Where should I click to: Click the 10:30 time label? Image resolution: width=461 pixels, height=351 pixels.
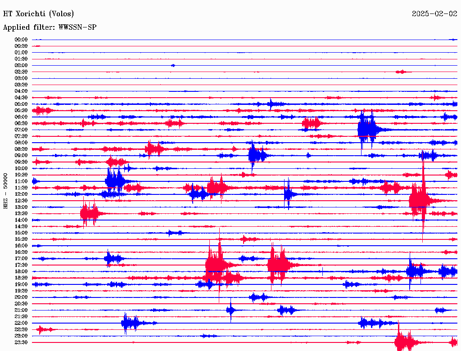point(21,175)
